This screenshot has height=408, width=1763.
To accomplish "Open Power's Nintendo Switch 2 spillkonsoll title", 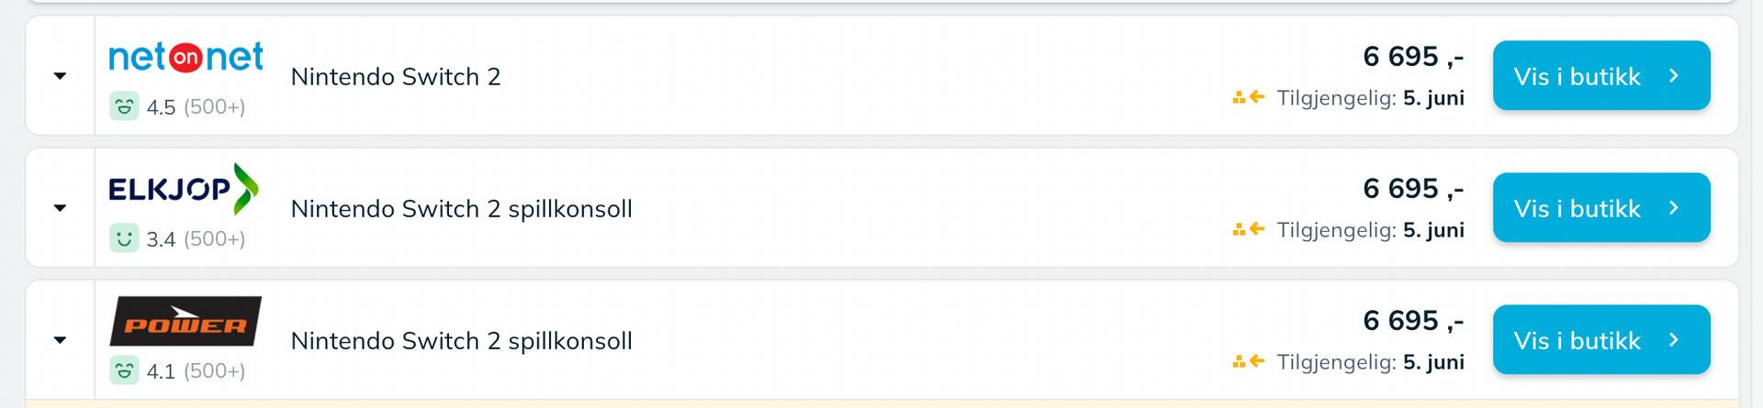I will tap(462, 341).
